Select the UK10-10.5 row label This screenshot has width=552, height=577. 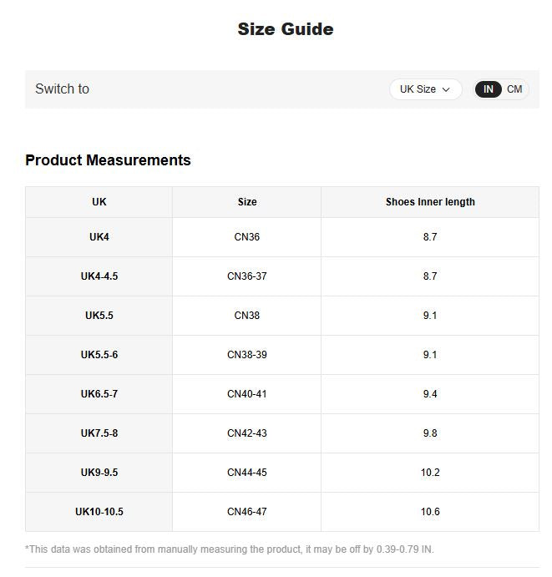tap(99, 512)
